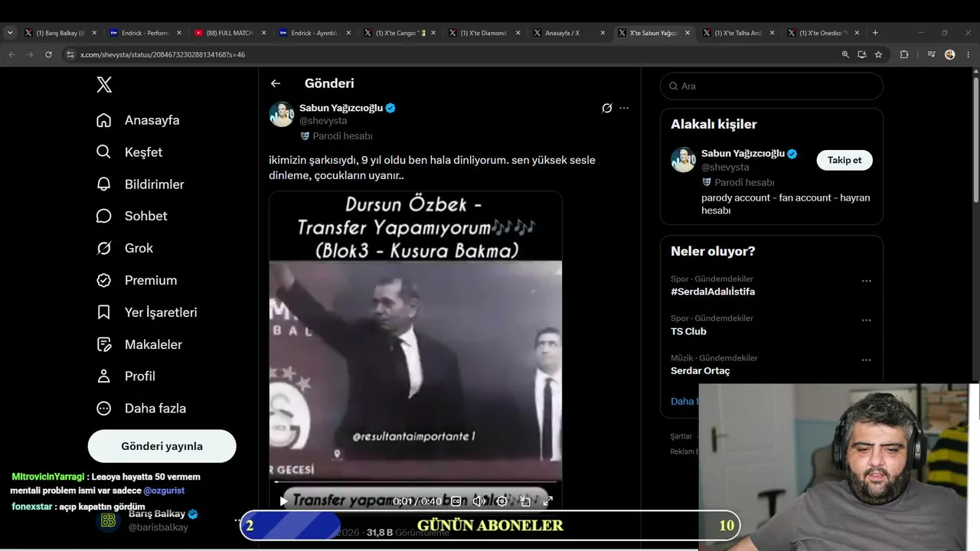
Task: Switch to the Barış Balkay browser tab
Action: tap(61, 33)
